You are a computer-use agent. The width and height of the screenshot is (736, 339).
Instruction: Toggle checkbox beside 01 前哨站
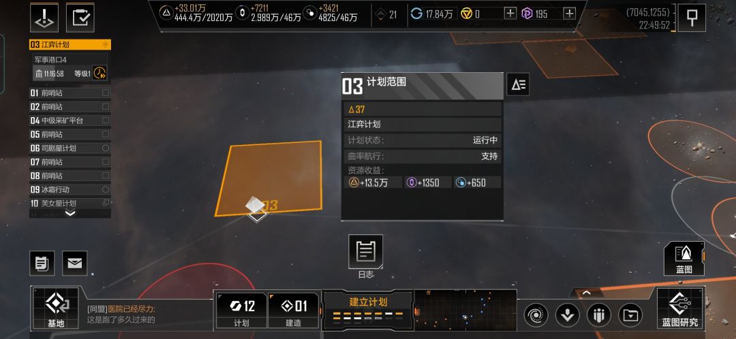tap(106, 93)
